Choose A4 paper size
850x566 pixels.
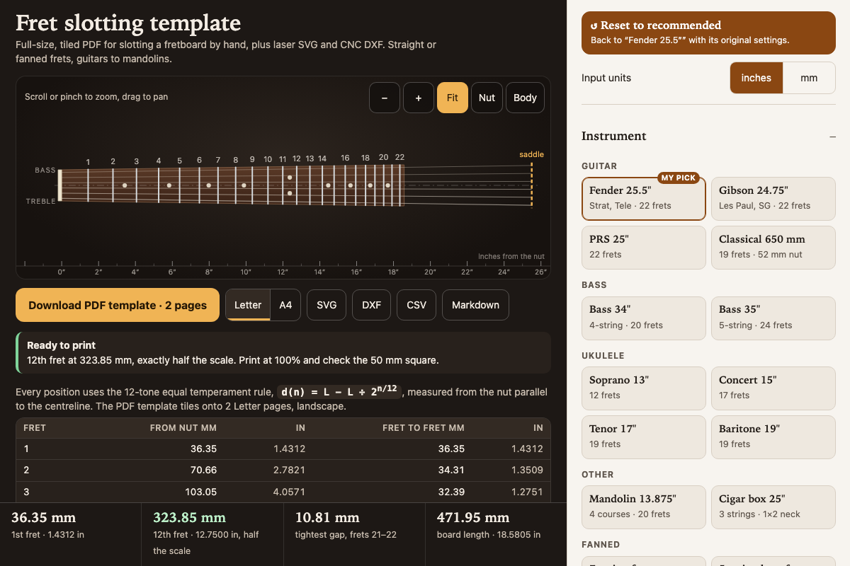pos(285,305)
